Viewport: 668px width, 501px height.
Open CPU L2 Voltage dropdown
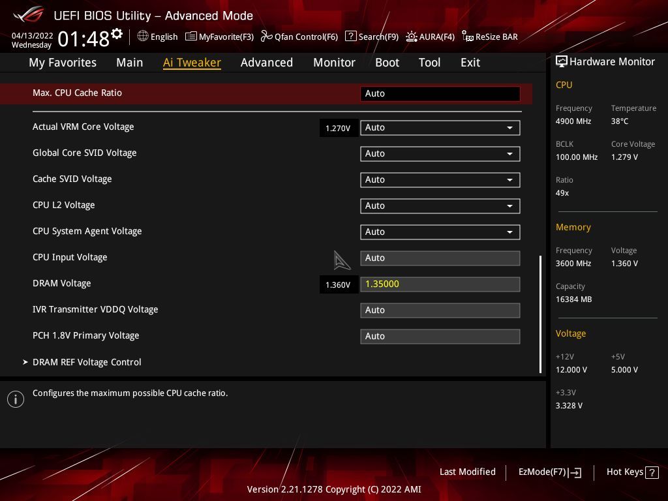(x=440, y=205)
